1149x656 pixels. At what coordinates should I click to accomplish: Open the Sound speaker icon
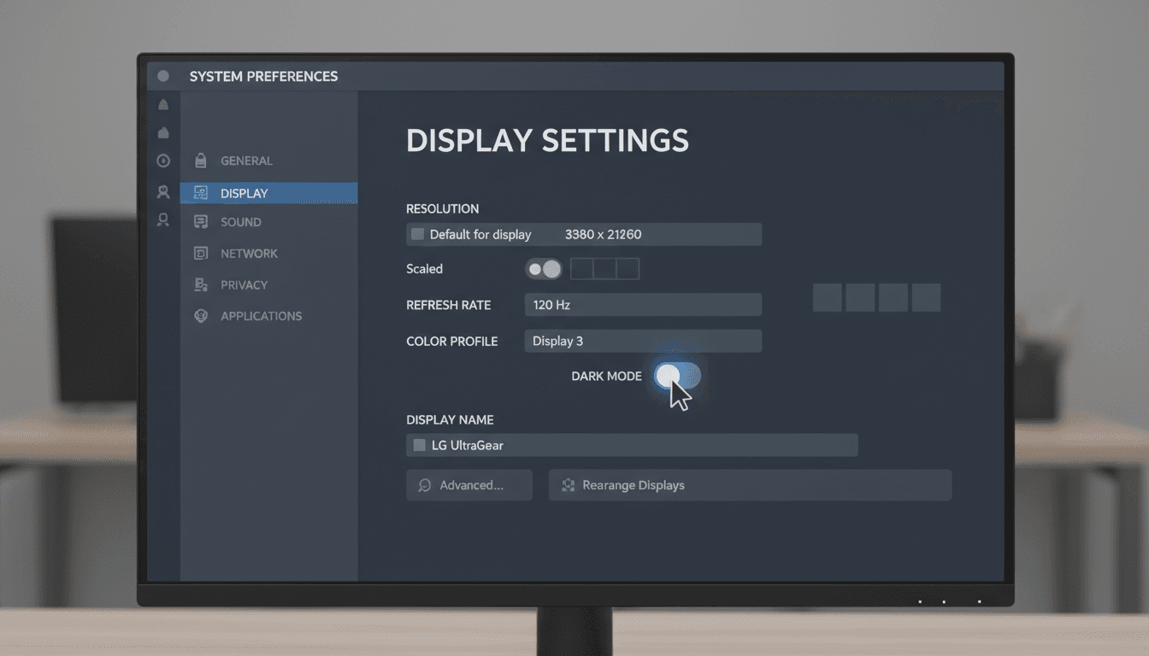click(x=200, y=221)
